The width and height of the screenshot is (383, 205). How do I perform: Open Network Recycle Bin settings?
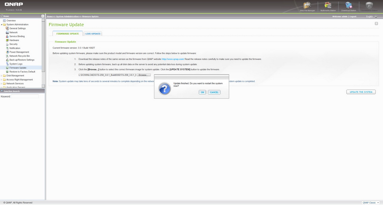[x=19, y=56]
